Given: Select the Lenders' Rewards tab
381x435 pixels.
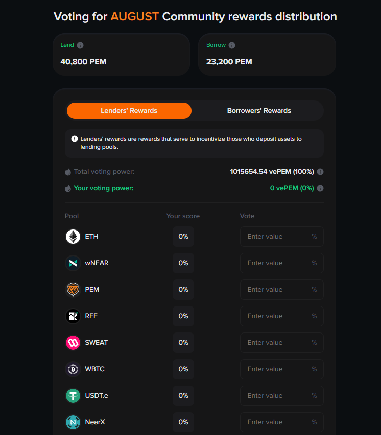Looking at the screenshot, I should coord(129,111).
